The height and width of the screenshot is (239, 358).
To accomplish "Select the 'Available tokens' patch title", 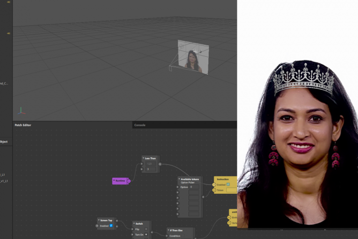I will (190, 179).
